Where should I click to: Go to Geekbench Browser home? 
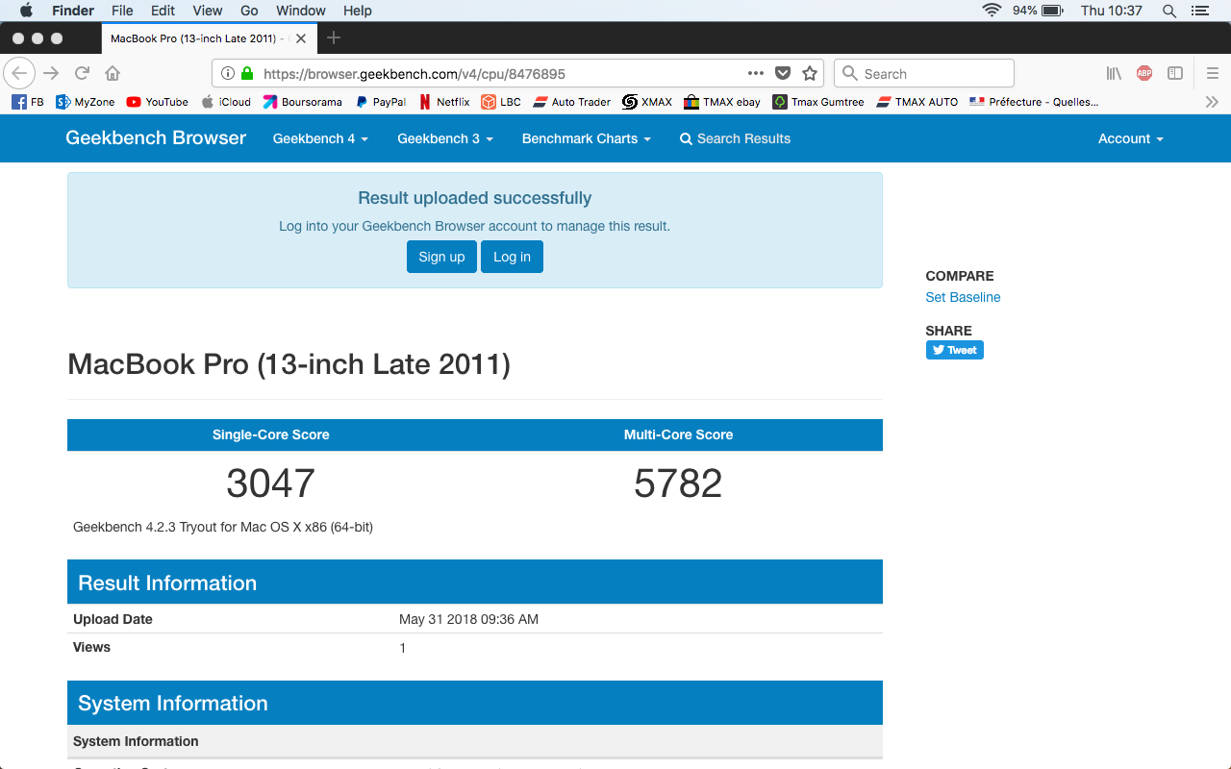tap(156, 138)
